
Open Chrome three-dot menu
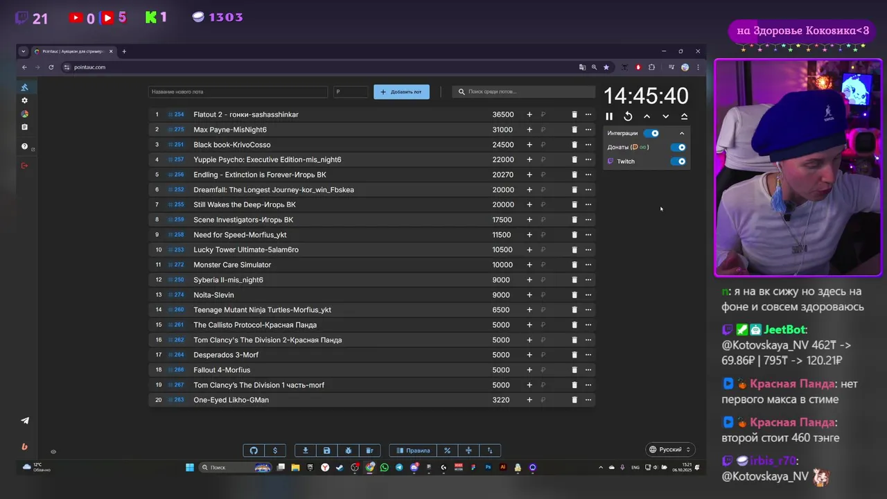(x=698, y=67)
